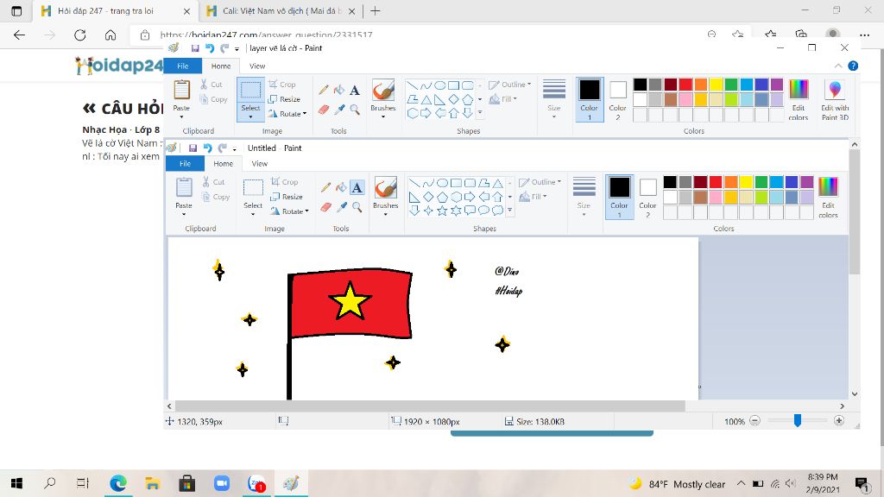The height and width of the screenshot is (497, 884).
Task: Expand shapes gallery in Untitled Paint window
Action: point(509,211)
